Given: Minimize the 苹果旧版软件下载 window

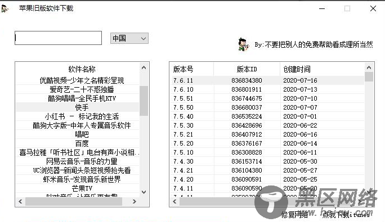Looking at the screenshot, I should [x=322, y=8].
